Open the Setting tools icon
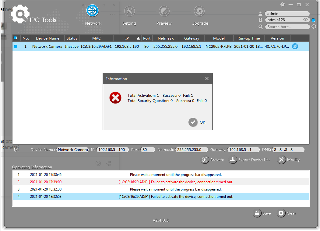This screenshot has width=320, height=231. coord(130,11)
